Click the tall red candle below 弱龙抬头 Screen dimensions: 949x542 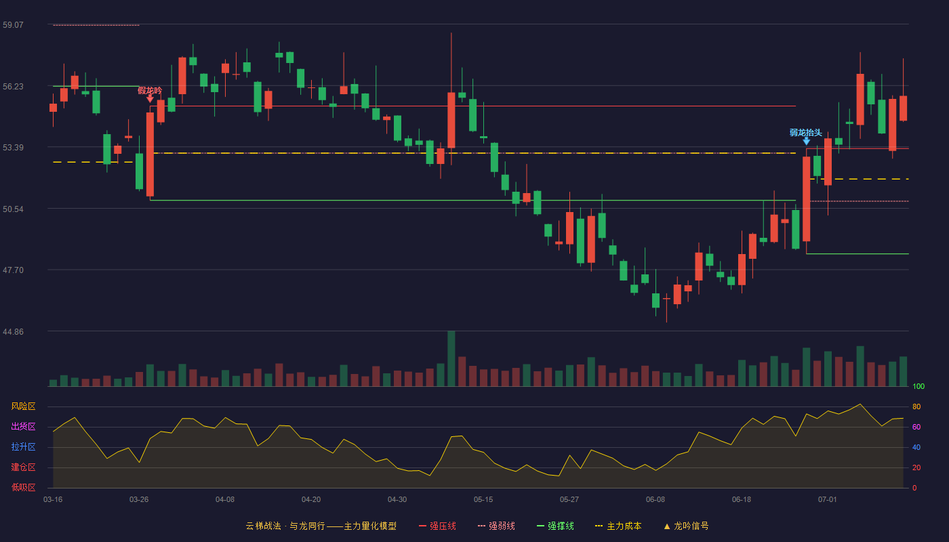point(806,199)
